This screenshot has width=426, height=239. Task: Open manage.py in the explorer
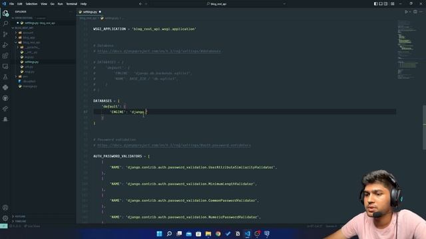(x=30, y=86)
